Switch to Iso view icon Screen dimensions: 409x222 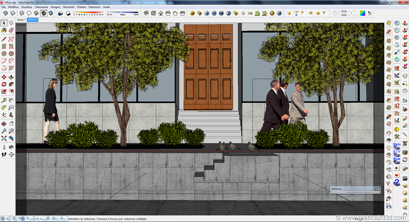(146, 13)
